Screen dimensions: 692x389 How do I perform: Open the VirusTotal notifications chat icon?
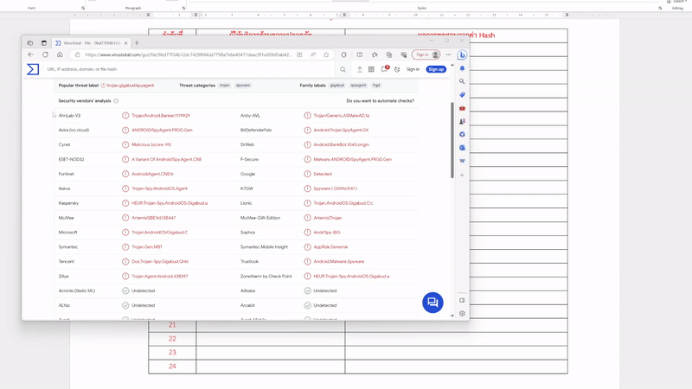(384, 69)
